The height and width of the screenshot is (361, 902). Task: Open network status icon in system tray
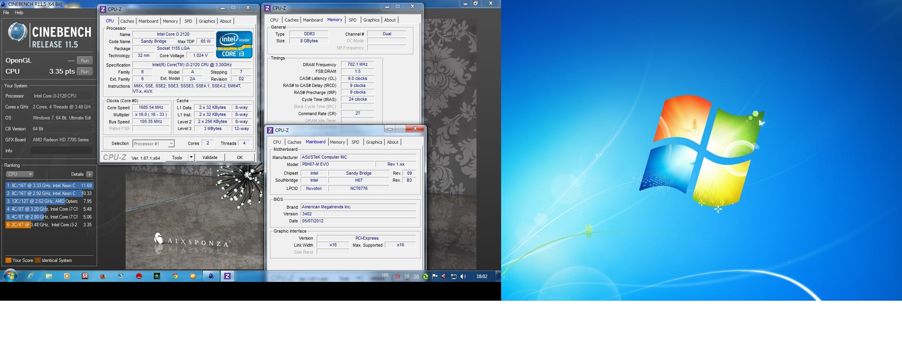point(454,276)
